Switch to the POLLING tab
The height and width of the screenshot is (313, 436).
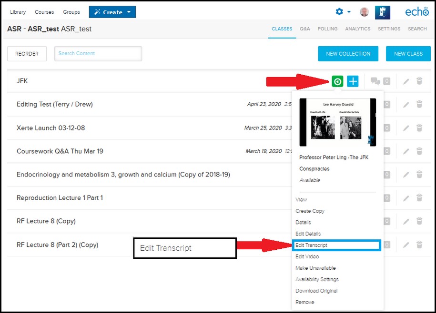[327, 29]
